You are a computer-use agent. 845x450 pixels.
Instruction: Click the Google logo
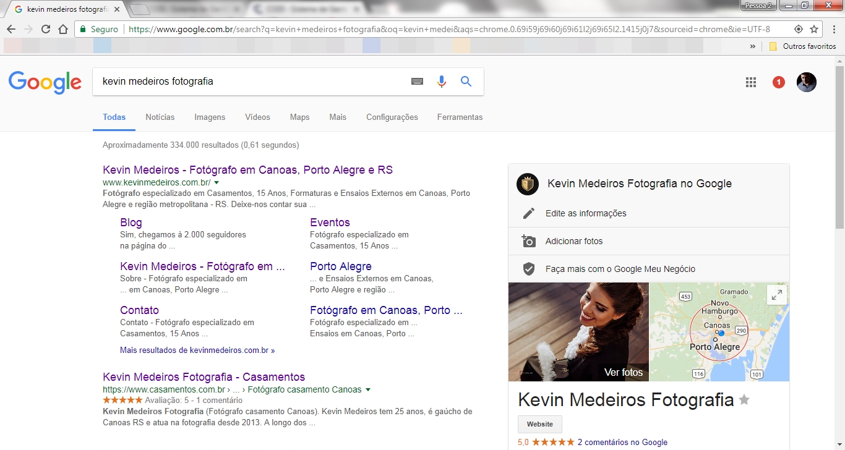click(45, 82)
